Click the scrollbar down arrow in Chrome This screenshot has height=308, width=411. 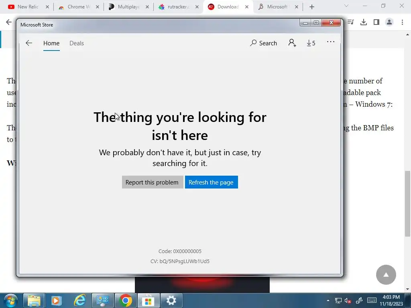(408, 290)
